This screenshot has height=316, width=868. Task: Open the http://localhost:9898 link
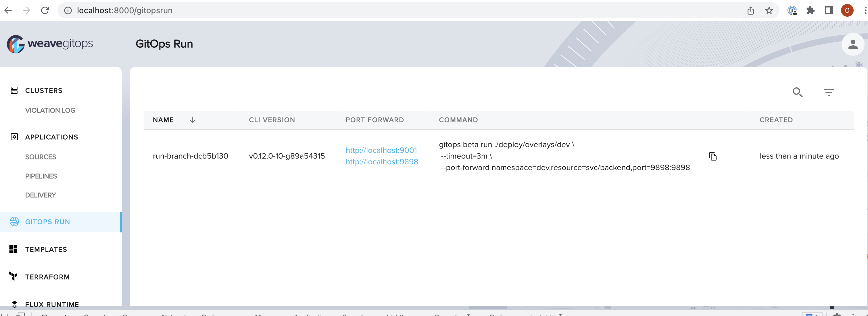pyautogui.click(x=382, y=162)
